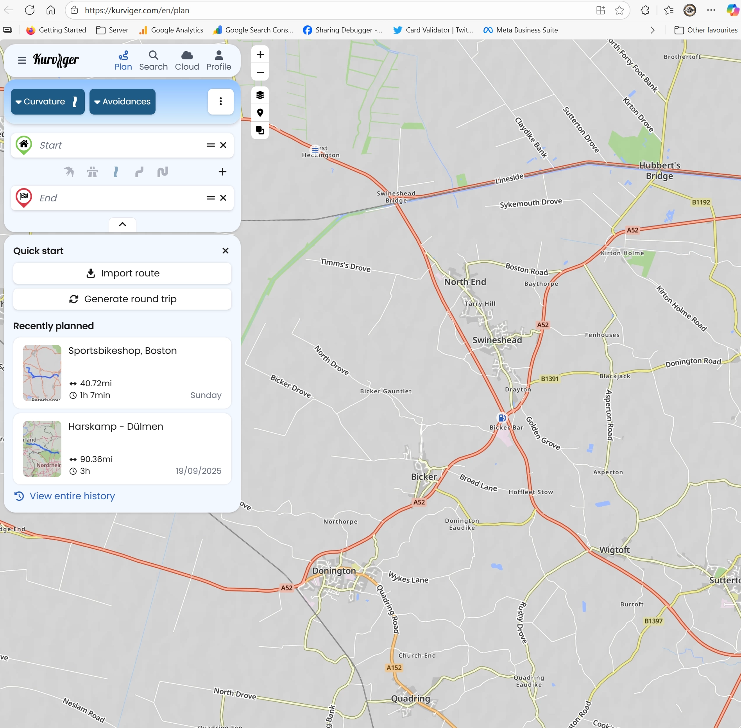Remove the End waypoint
741x728 pixels.
[x=223, y=198]
